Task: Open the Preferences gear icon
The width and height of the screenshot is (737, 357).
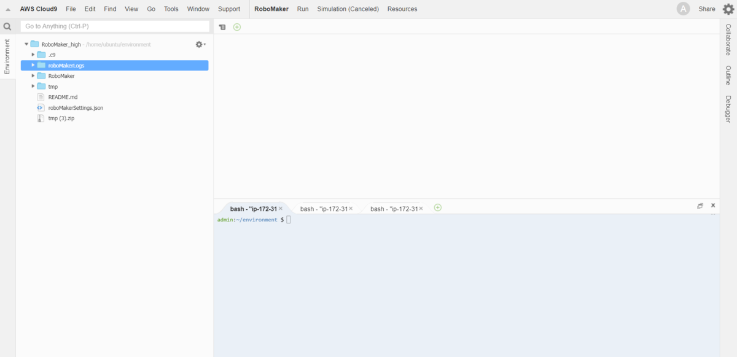Action: pyautogui.click(x=728, y=9)
